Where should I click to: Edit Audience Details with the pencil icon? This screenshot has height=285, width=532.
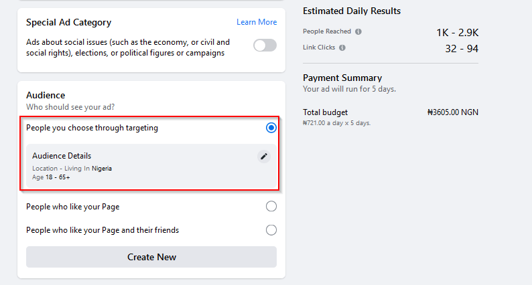tap(264, 157)
